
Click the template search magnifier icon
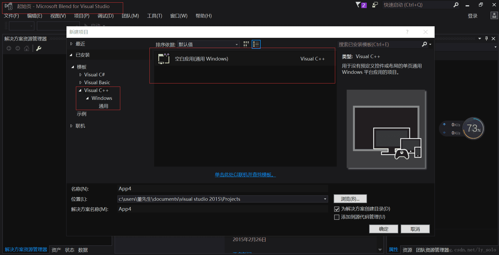click(x=424, y=44)
